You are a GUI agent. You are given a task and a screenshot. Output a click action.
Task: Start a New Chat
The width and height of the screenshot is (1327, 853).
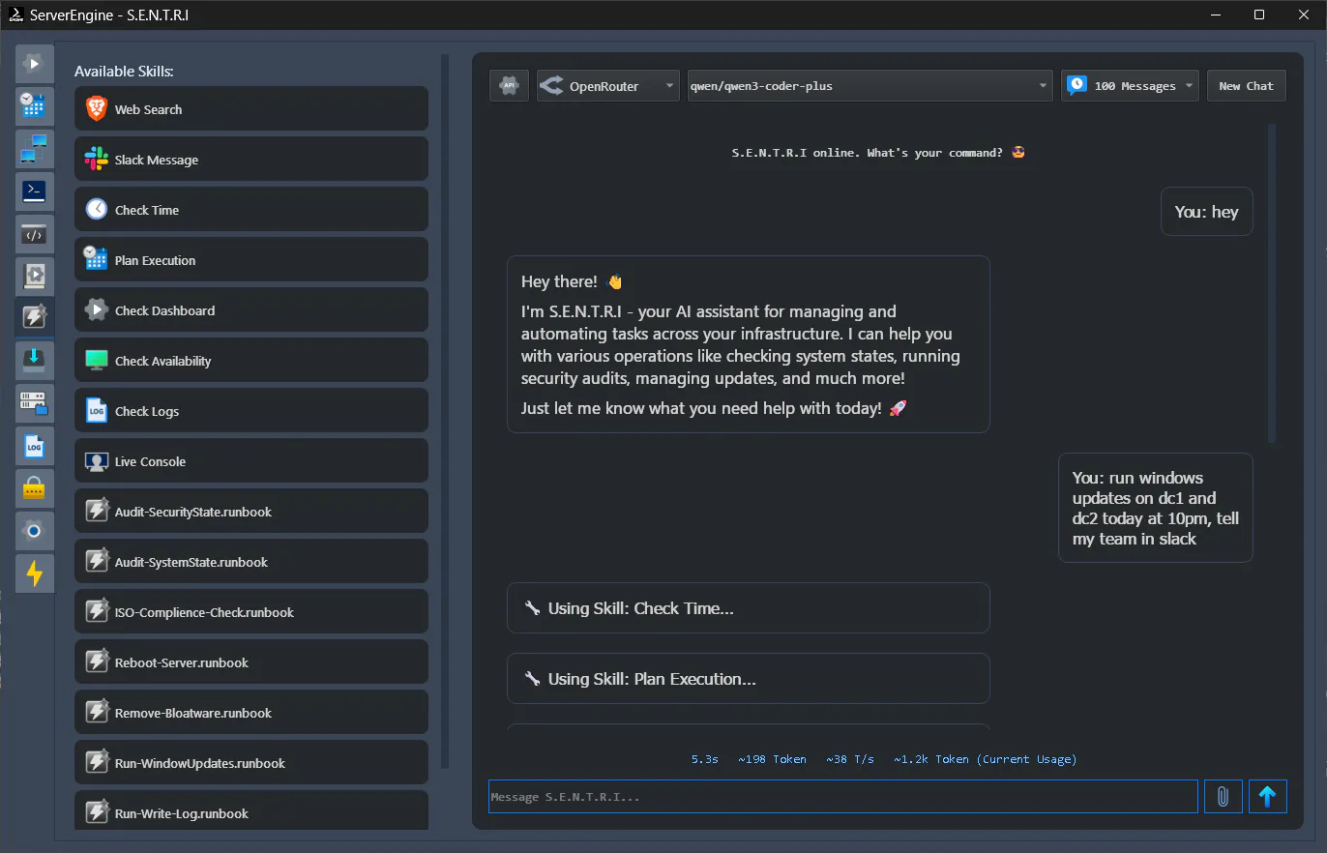tap(1246, 85)
